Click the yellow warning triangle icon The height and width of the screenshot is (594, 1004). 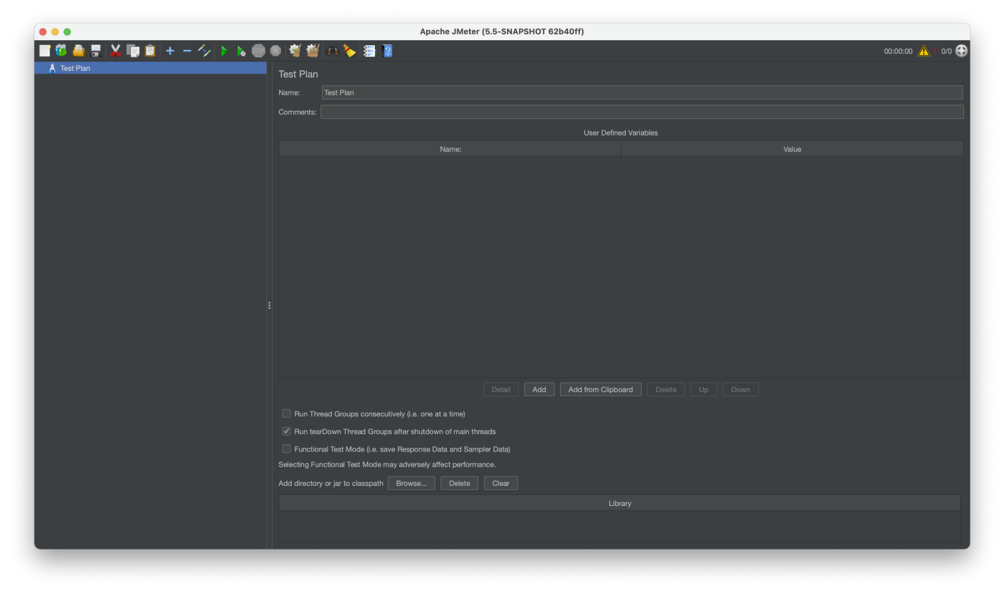coord(924,51)
